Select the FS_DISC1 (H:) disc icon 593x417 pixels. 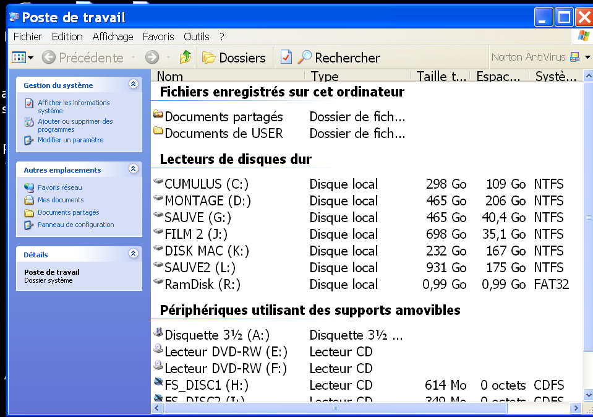(158, 385)
